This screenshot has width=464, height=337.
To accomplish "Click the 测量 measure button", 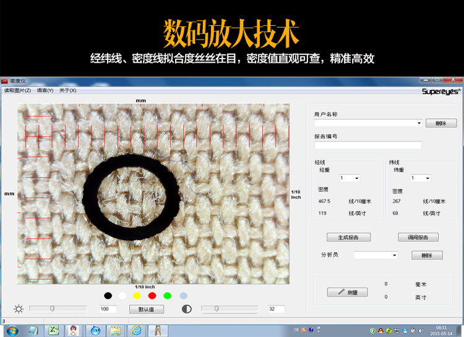I will [348, 292].
